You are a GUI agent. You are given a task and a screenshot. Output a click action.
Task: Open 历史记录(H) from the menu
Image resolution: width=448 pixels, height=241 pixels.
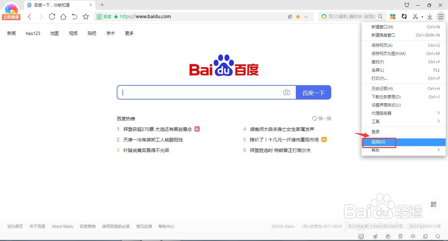point(404,88)
